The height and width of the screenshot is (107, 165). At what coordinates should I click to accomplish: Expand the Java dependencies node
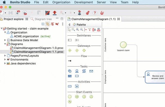point(5,63)
